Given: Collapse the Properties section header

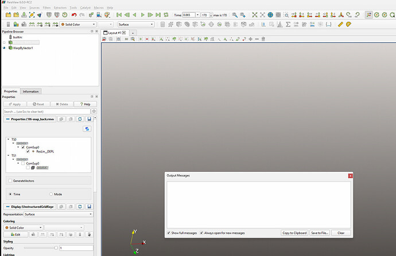Looking at the screenshot, I should click(30, 119).
